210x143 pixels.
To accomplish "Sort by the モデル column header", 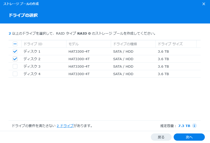I will [x=73, y=44].
